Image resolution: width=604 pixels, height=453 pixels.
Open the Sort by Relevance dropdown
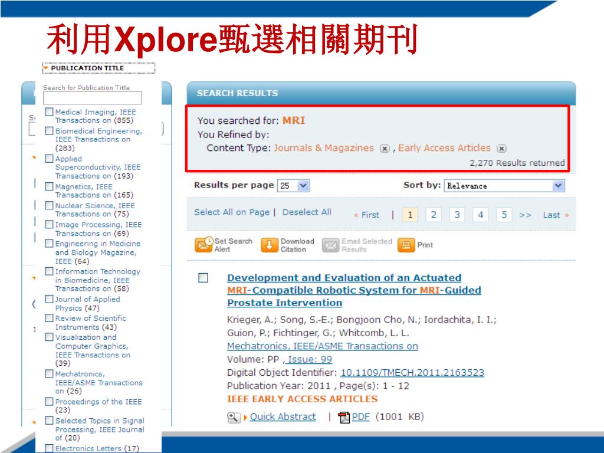coord(504,186)
